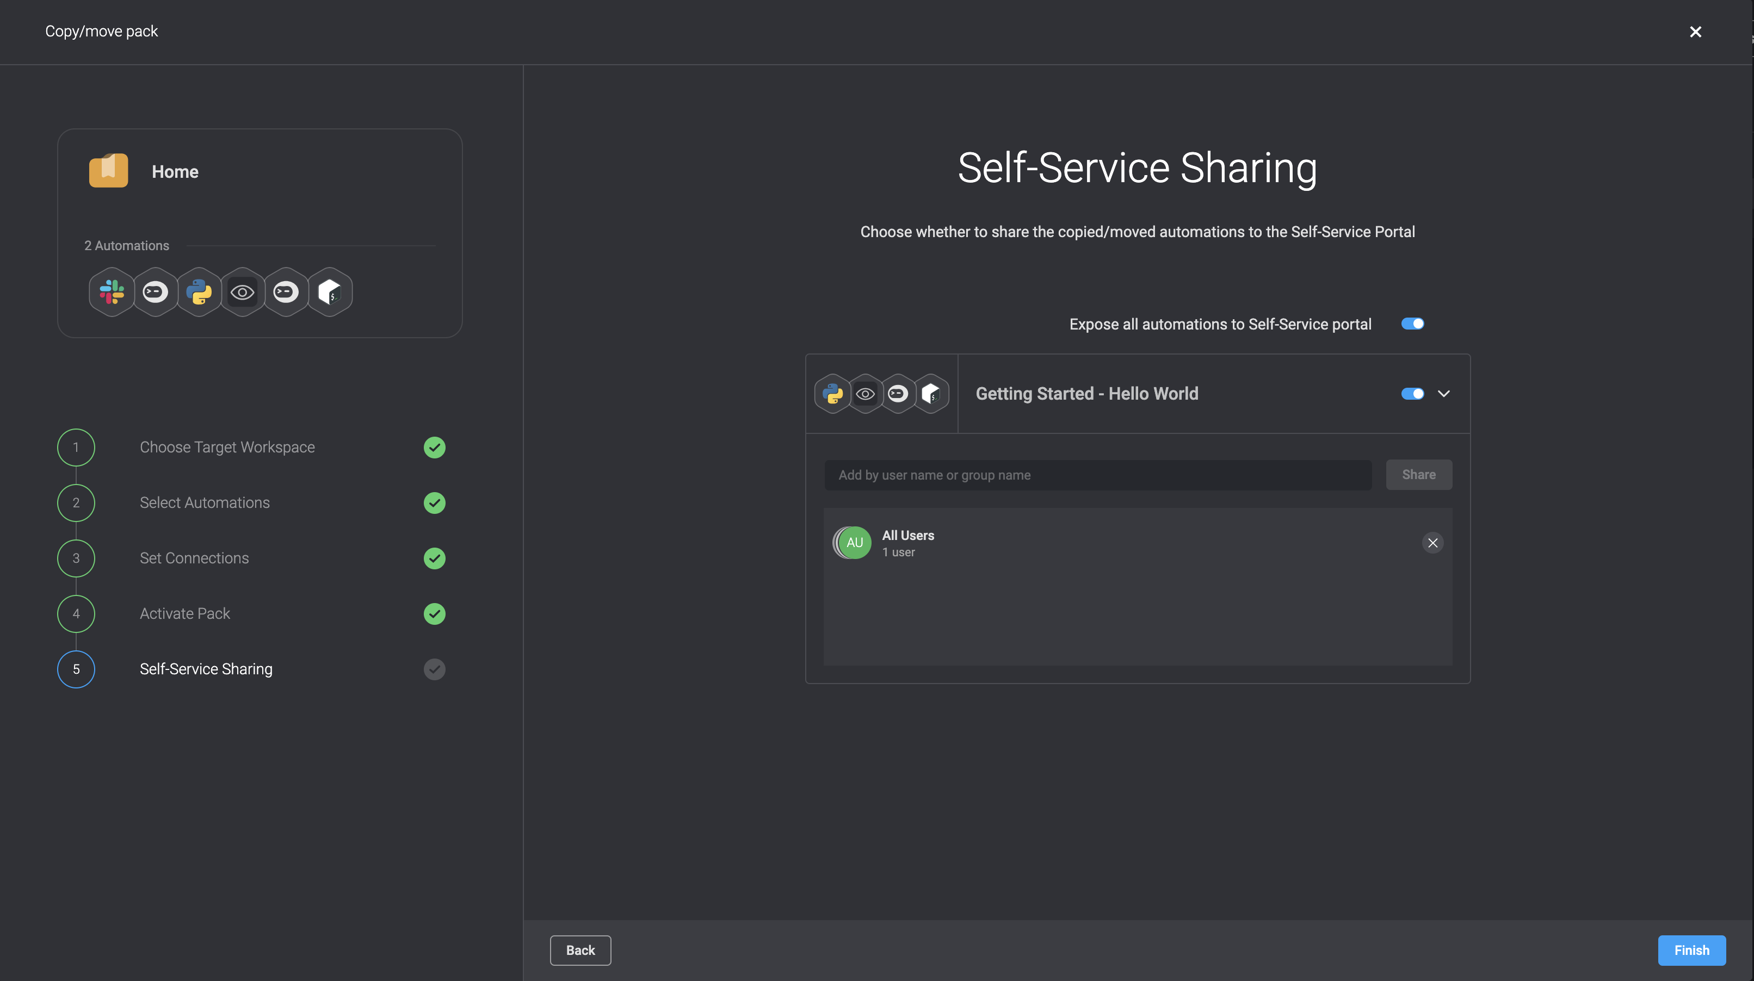The width and height of the screenshot is (1754, 981).
Task: Click step number 4 circle
Action: [76, 614]
